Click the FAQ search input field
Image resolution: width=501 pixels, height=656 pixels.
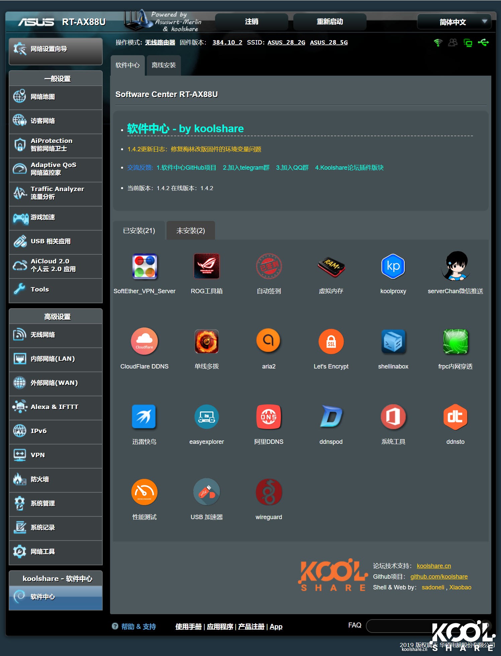pos(421,626)
